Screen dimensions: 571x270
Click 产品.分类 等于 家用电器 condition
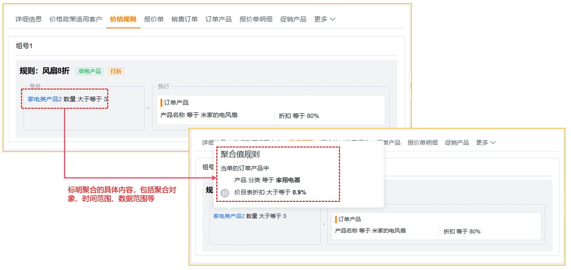pos(267,180)
